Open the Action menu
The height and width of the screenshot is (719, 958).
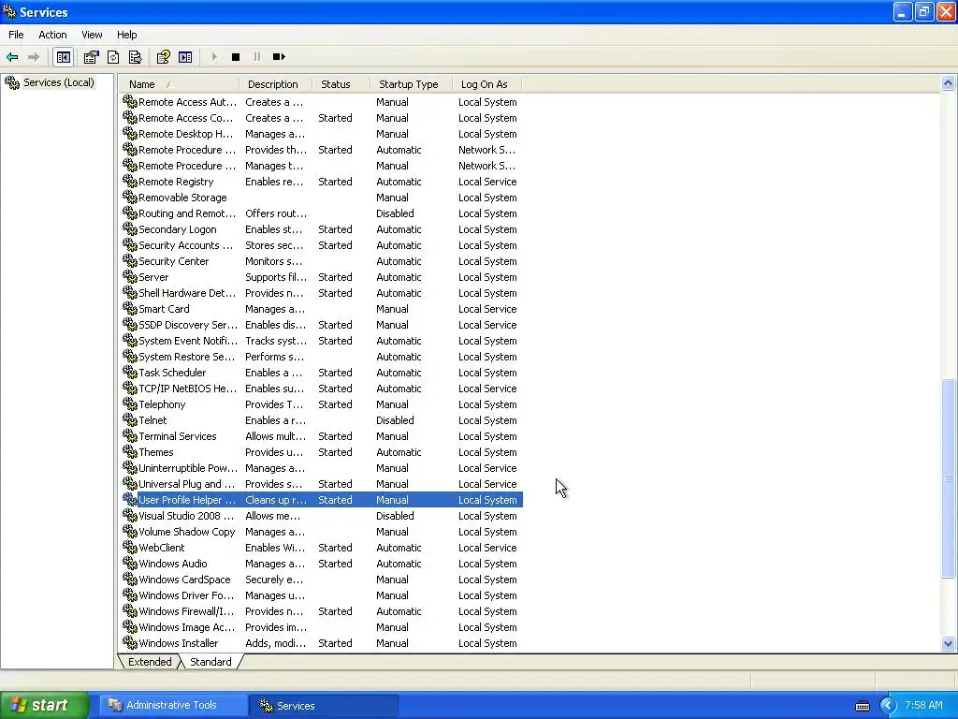(x=52, y=35)
